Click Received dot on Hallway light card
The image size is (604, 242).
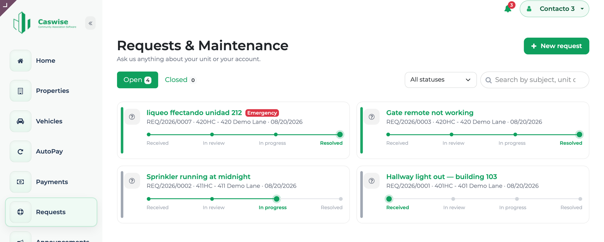tap(389, 199)
